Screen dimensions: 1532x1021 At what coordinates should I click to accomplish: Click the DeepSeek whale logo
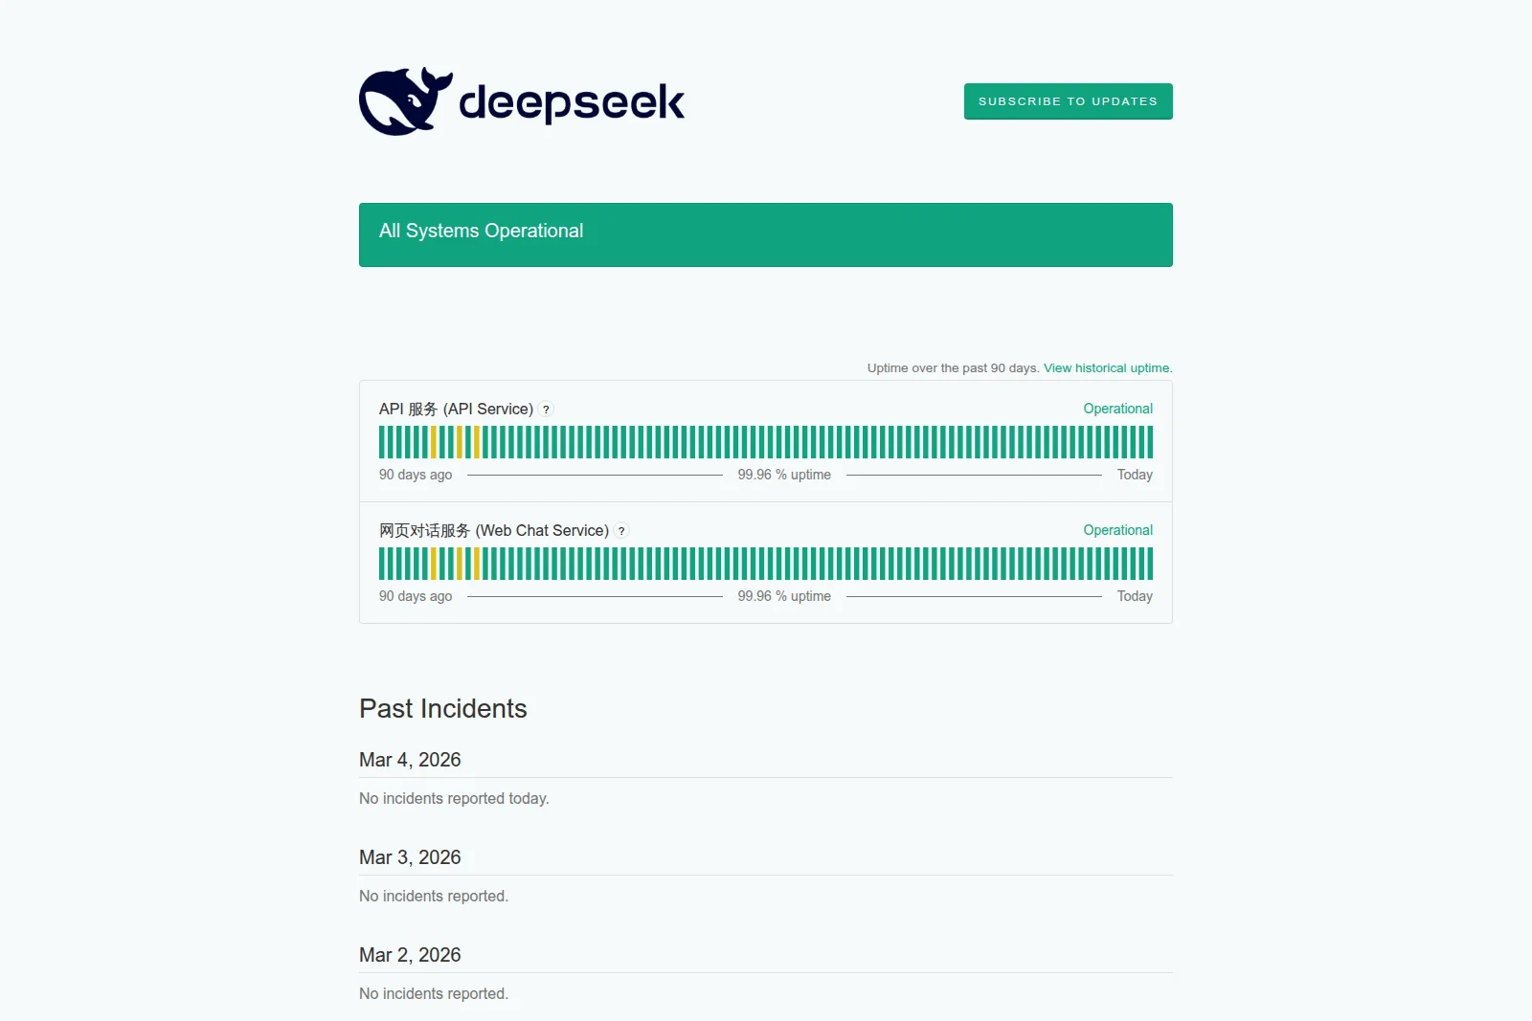(x=405, y=100)
